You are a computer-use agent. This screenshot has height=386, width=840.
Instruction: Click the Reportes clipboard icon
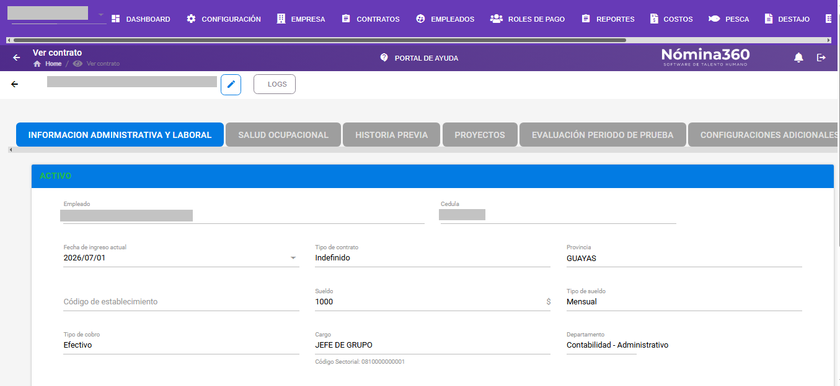(x=586, y=19)
